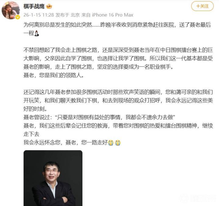Click the candle emoji after 一程

pos(36,33)
